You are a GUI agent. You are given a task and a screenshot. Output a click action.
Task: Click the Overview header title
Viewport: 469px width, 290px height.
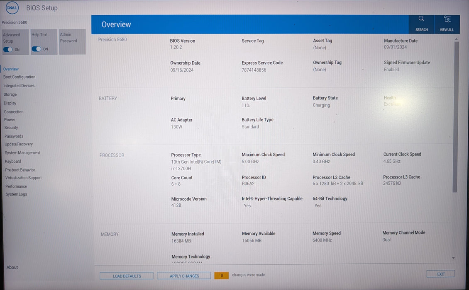tap(116, 24)
